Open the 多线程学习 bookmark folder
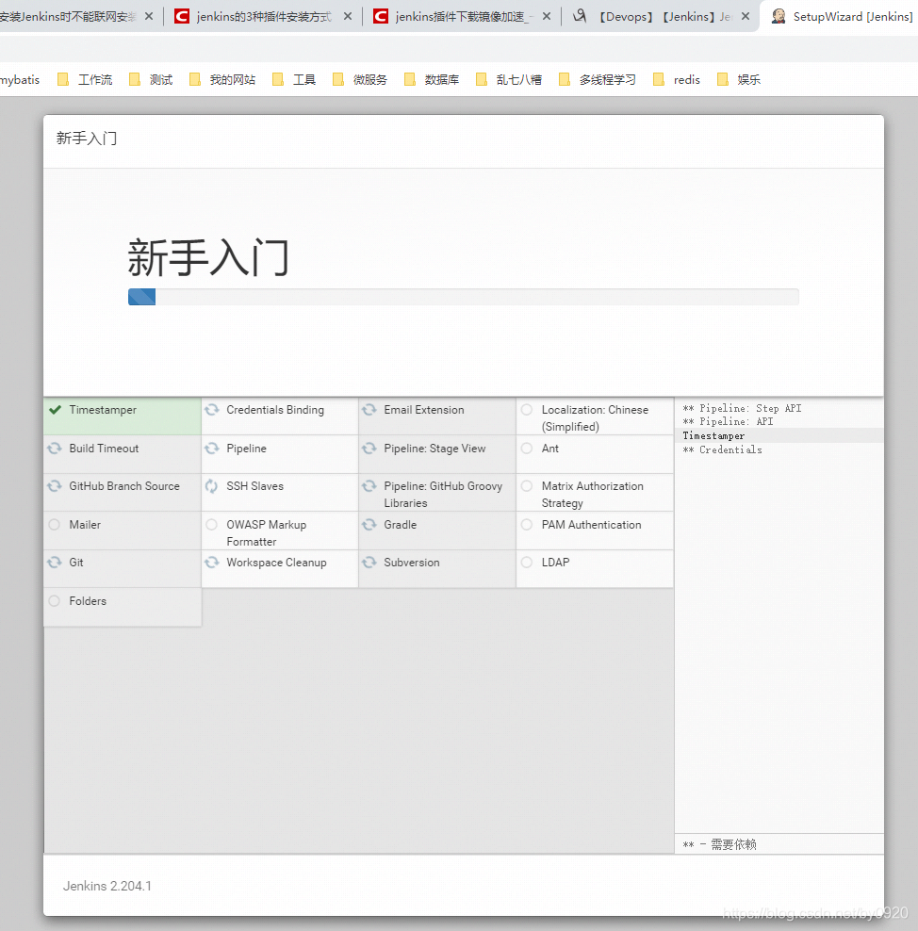This screenshot has height=931, width=918. [598, 79]
